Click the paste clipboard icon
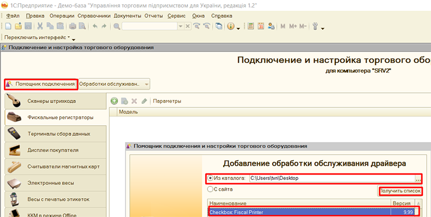The height and width of the screenshot is (217, 431). [x=60, y=26]
